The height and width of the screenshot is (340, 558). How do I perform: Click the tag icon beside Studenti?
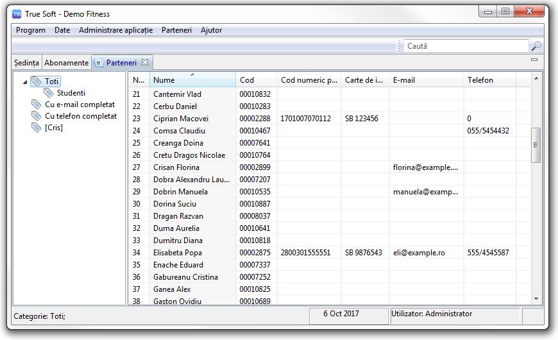tap(49, 93)
